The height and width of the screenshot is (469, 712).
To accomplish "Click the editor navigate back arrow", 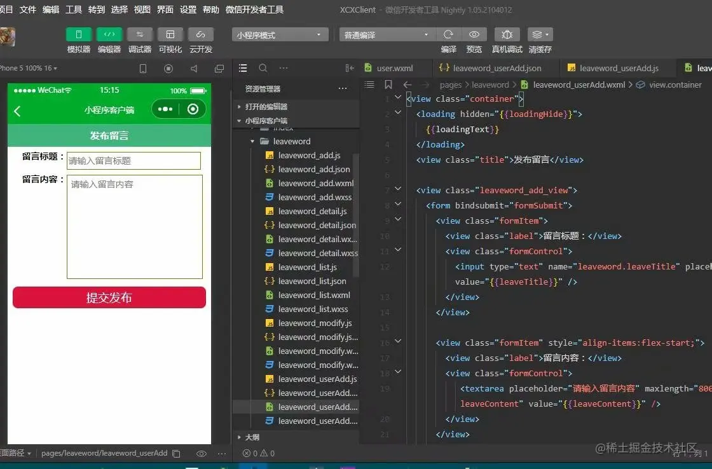I will coord(407,85).
